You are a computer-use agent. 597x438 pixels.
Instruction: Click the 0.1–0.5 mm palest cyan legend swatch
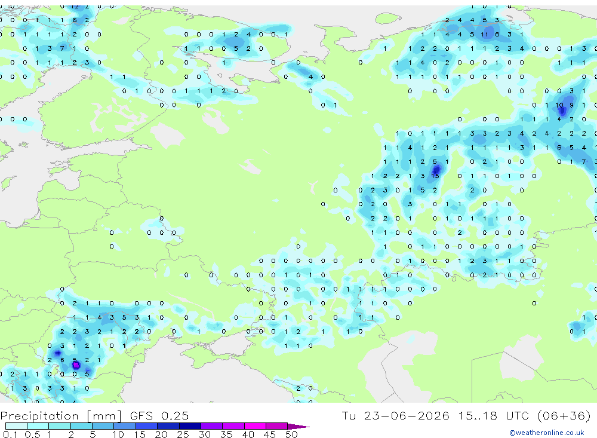[x=16, y=426]
